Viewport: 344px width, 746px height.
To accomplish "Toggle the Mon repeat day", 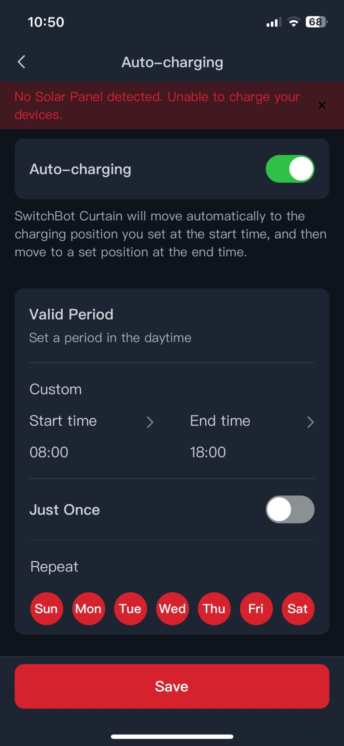I will [88, 609].
